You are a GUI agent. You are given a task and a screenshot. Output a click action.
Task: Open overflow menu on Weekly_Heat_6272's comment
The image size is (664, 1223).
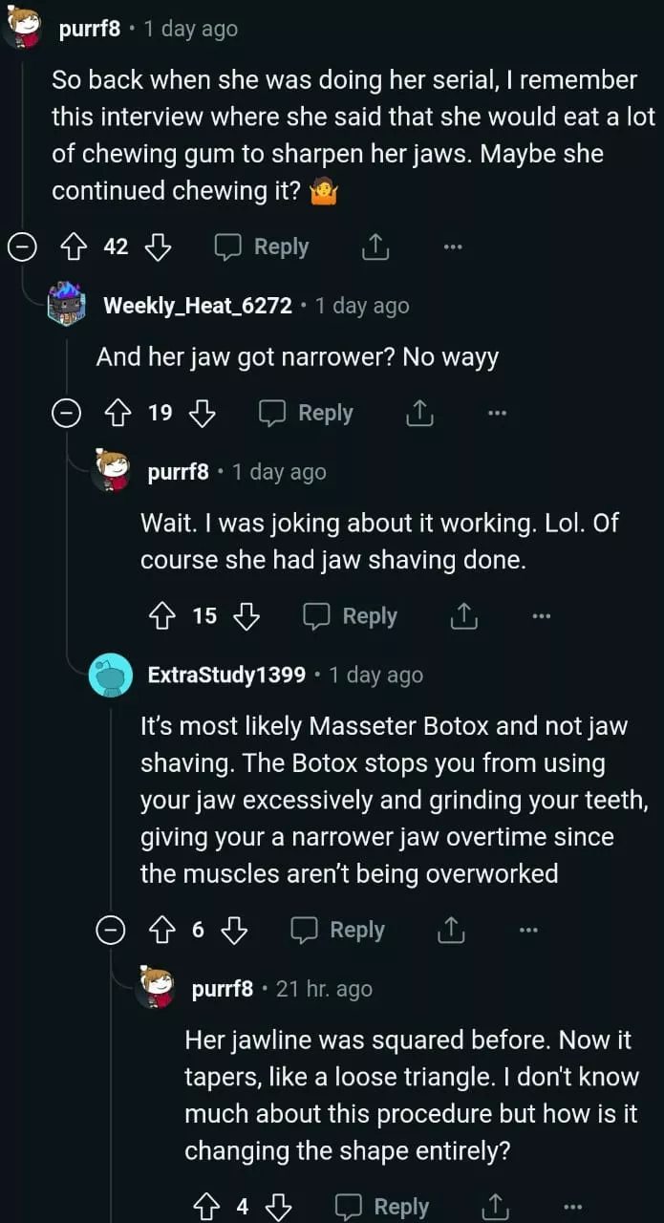coord(497,413)
